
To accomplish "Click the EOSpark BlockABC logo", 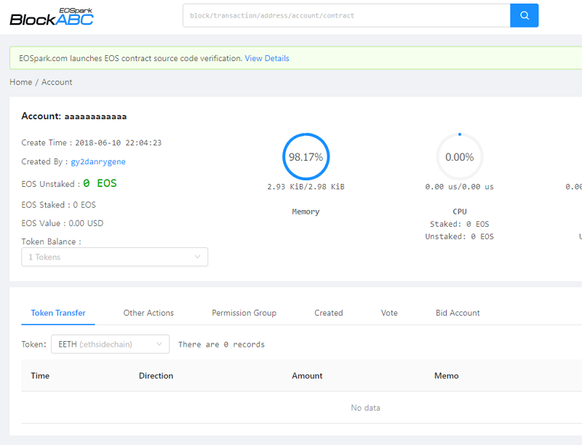I will click(52, 16).
